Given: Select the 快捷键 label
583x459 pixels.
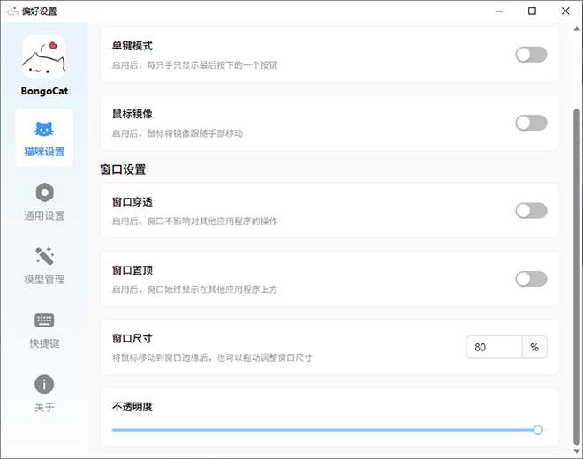Looking at the screenshot, I should (x=44, y=343).
